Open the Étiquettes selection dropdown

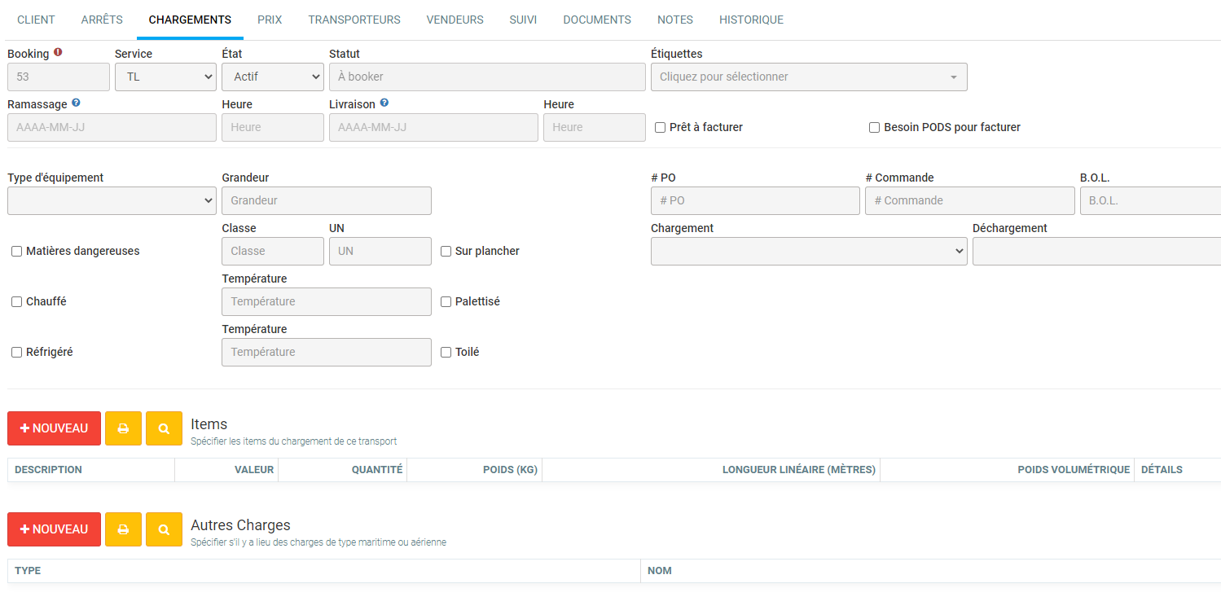[x=808, y=77]
